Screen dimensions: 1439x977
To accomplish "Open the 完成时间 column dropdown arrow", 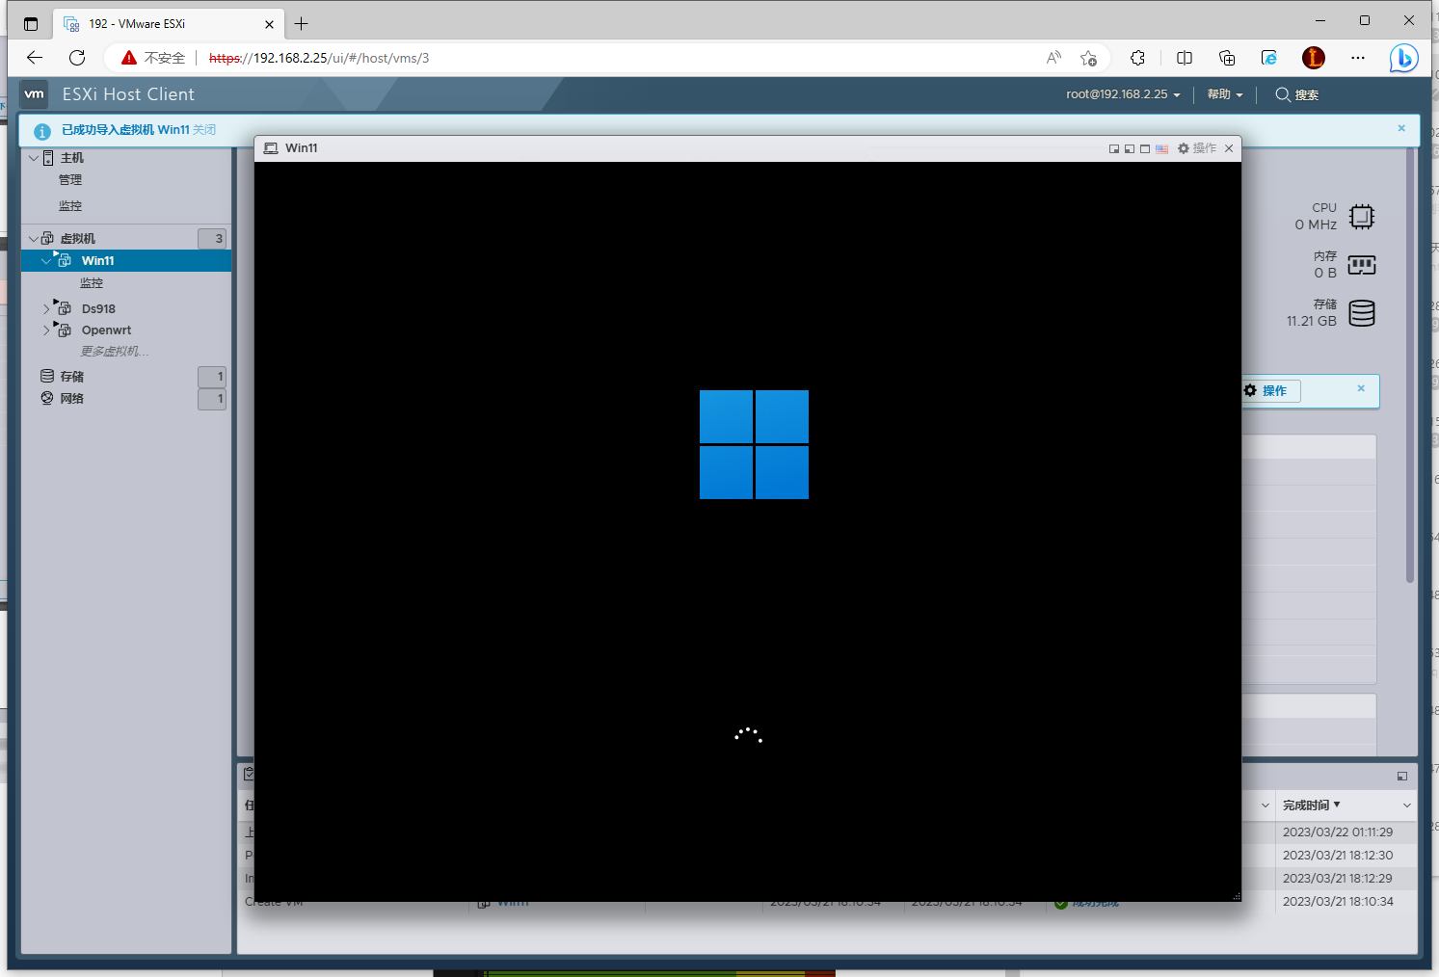I will (x=1407, y=805).
